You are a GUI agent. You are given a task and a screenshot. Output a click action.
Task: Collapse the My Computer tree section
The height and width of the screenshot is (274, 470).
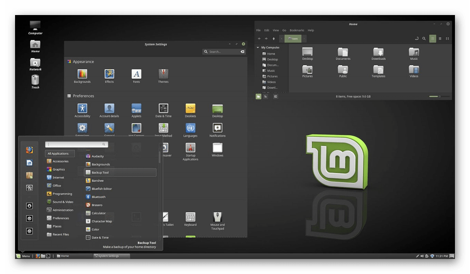coord(258,47)
